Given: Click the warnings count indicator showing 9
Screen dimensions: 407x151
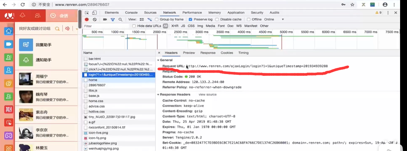Looking at the screenshot, I should (378, 13).
